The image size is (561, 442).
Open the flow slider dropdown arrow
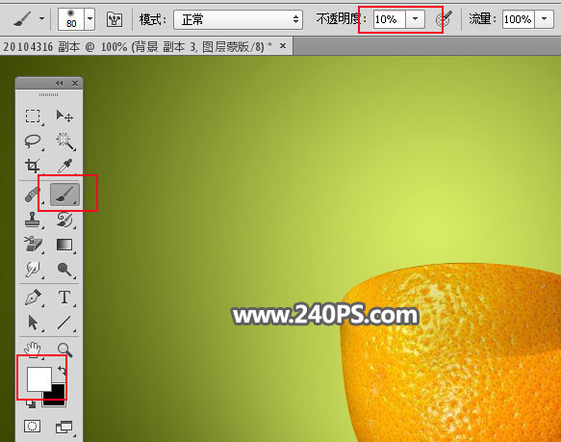tap(545, 19)
